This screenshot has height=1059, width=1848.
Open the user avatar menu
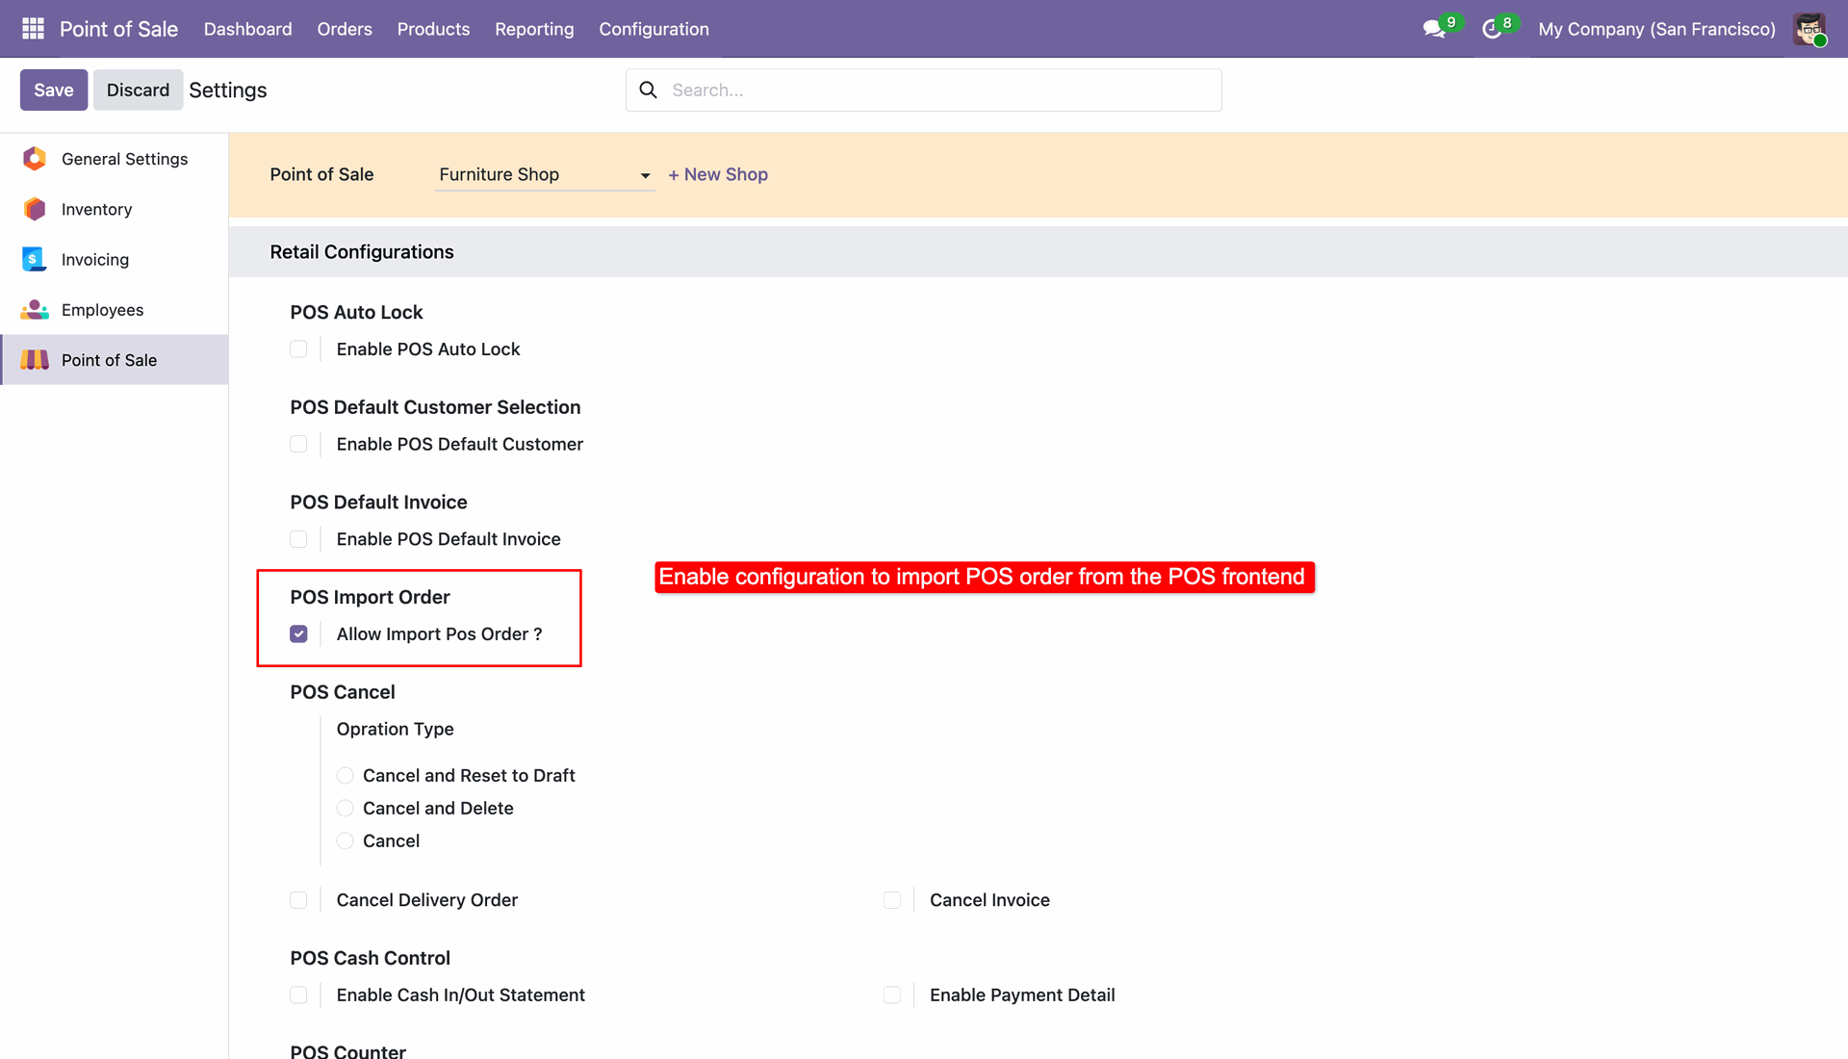1809,29
